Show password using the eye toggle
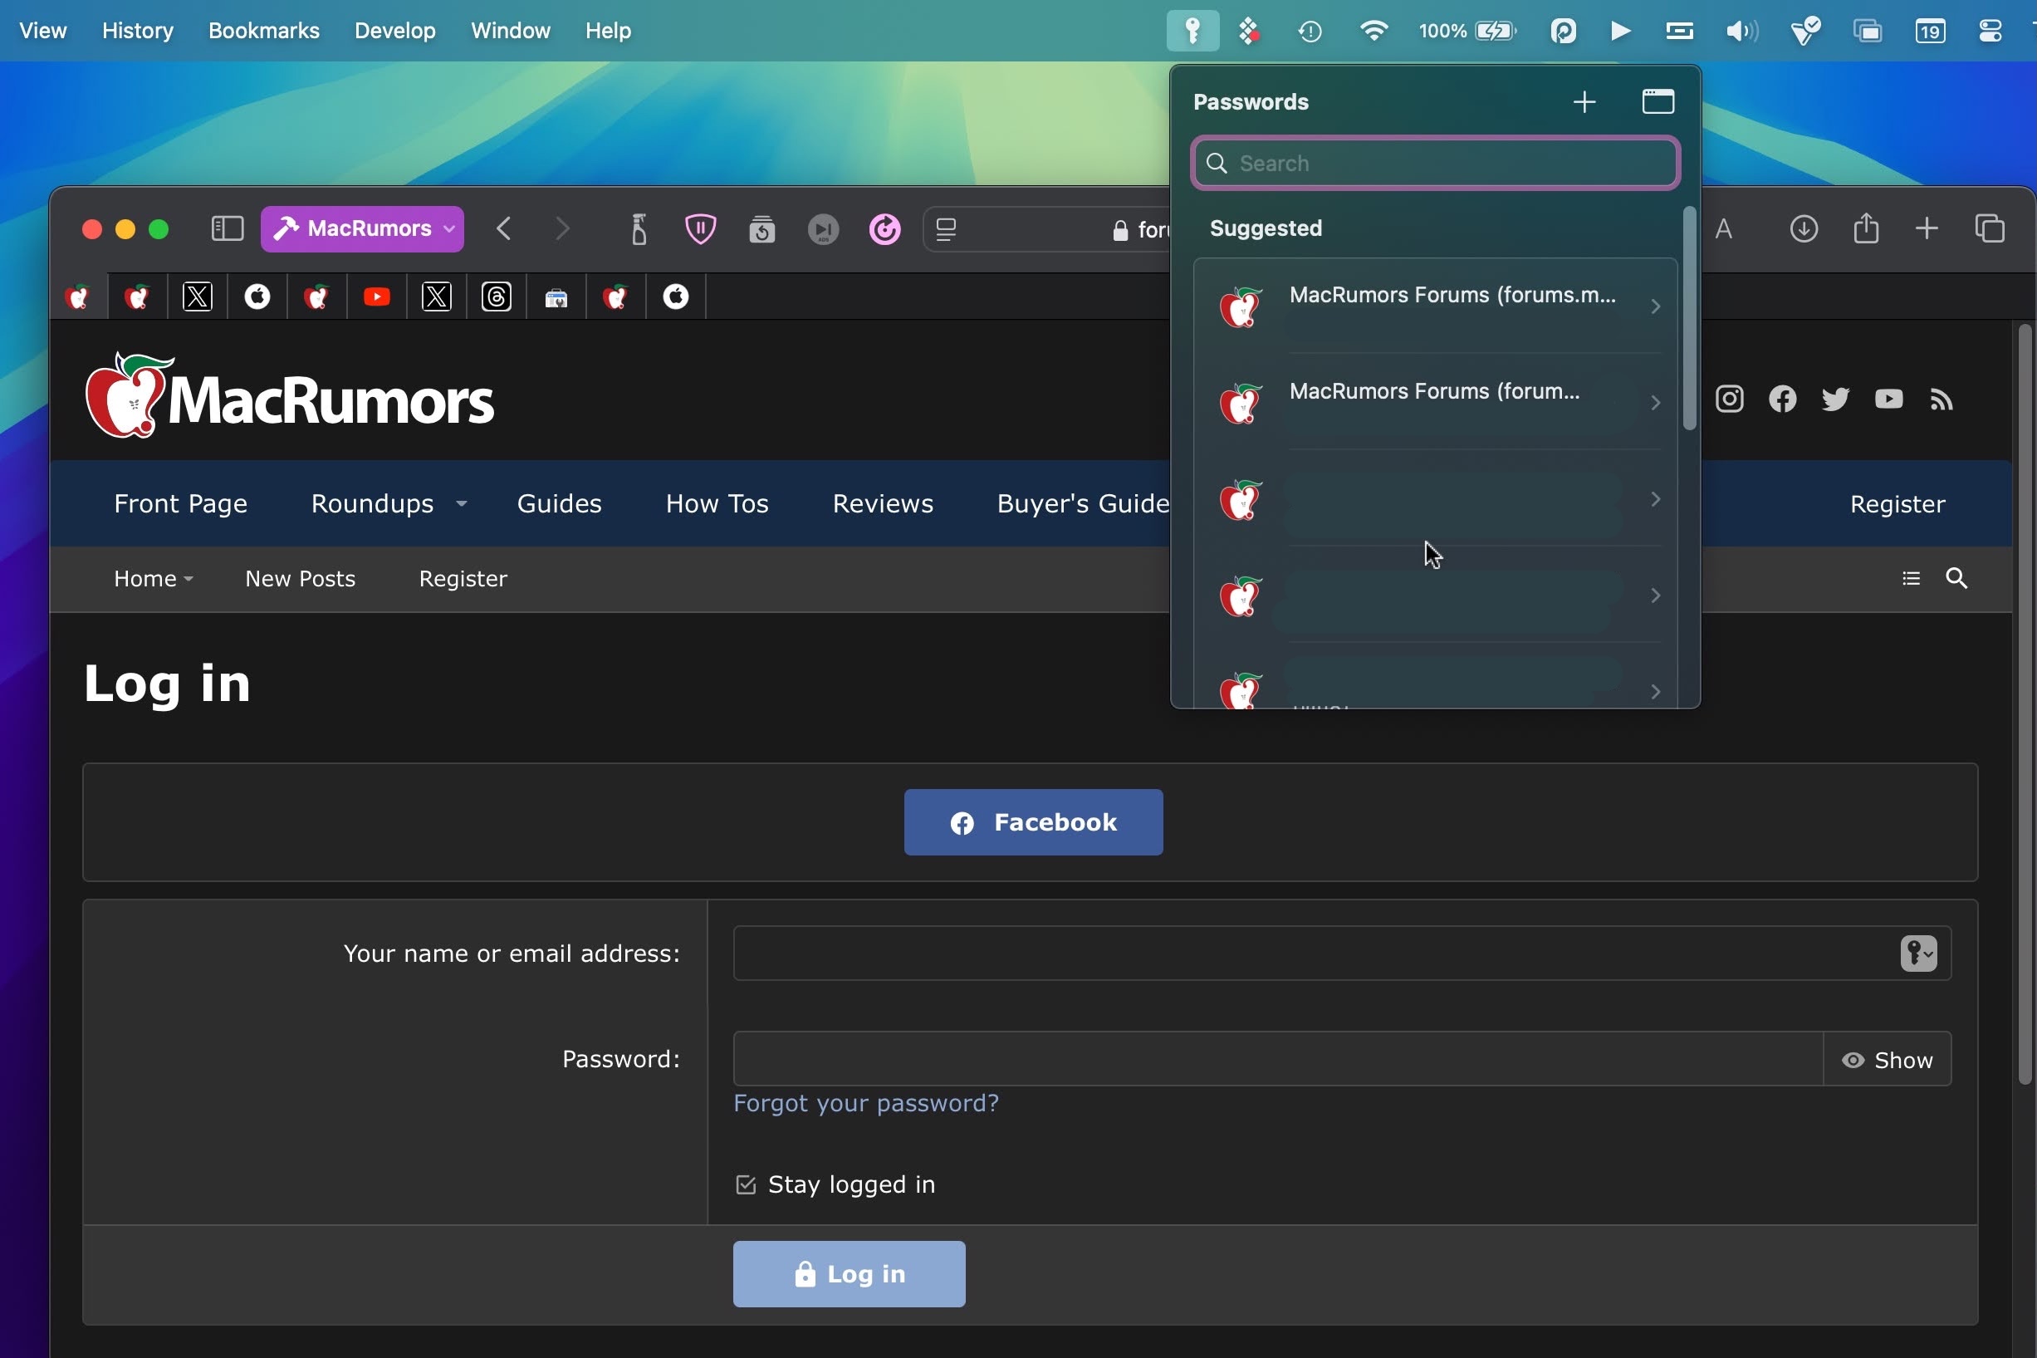This screenshot has height=1358, width=2037. [x=1886, y=1060]
